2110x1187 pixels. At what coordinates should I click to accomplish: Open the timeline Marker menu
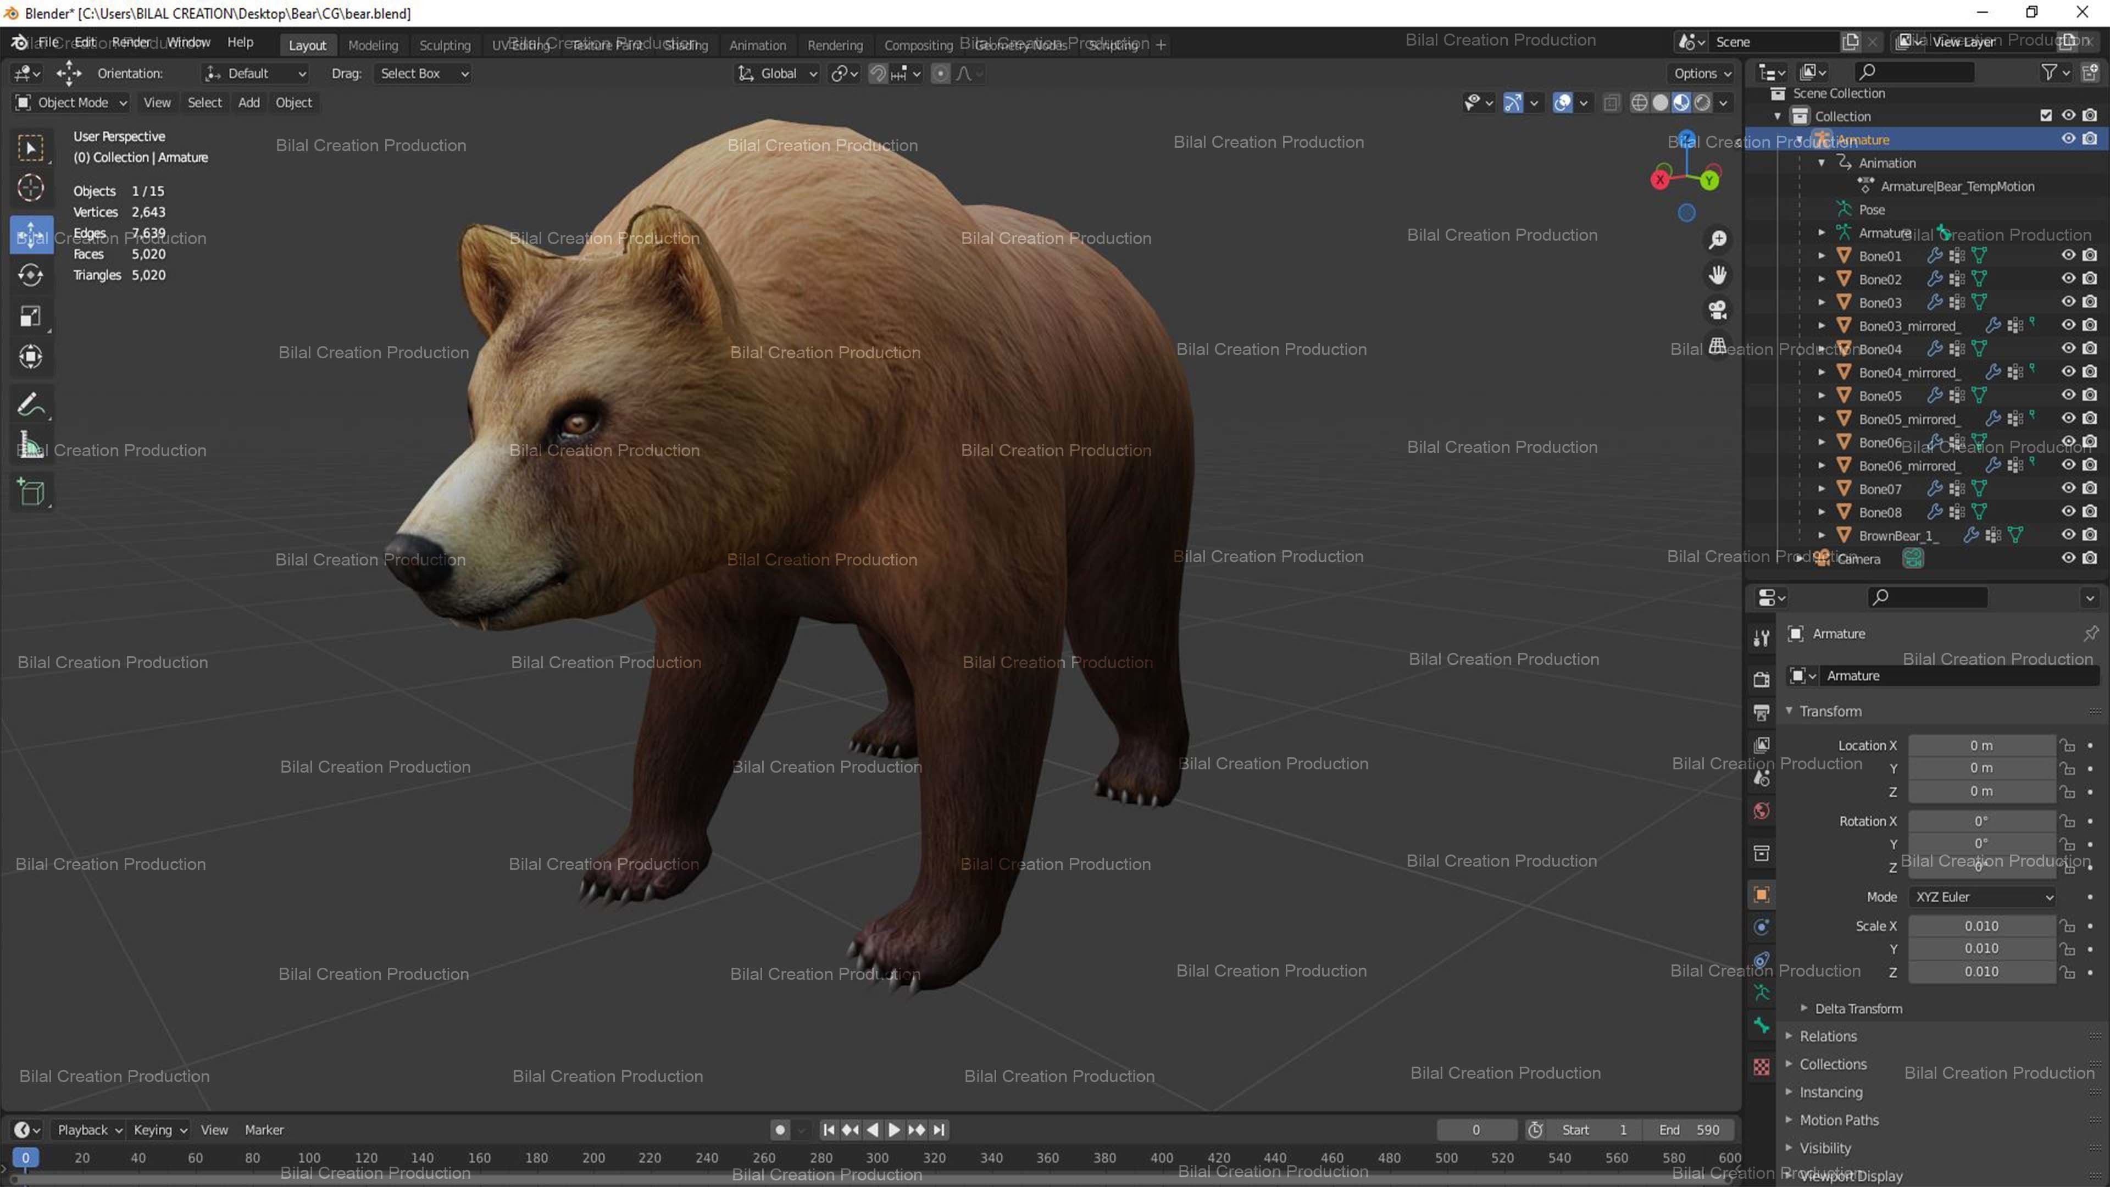[x=264, y=1130]
